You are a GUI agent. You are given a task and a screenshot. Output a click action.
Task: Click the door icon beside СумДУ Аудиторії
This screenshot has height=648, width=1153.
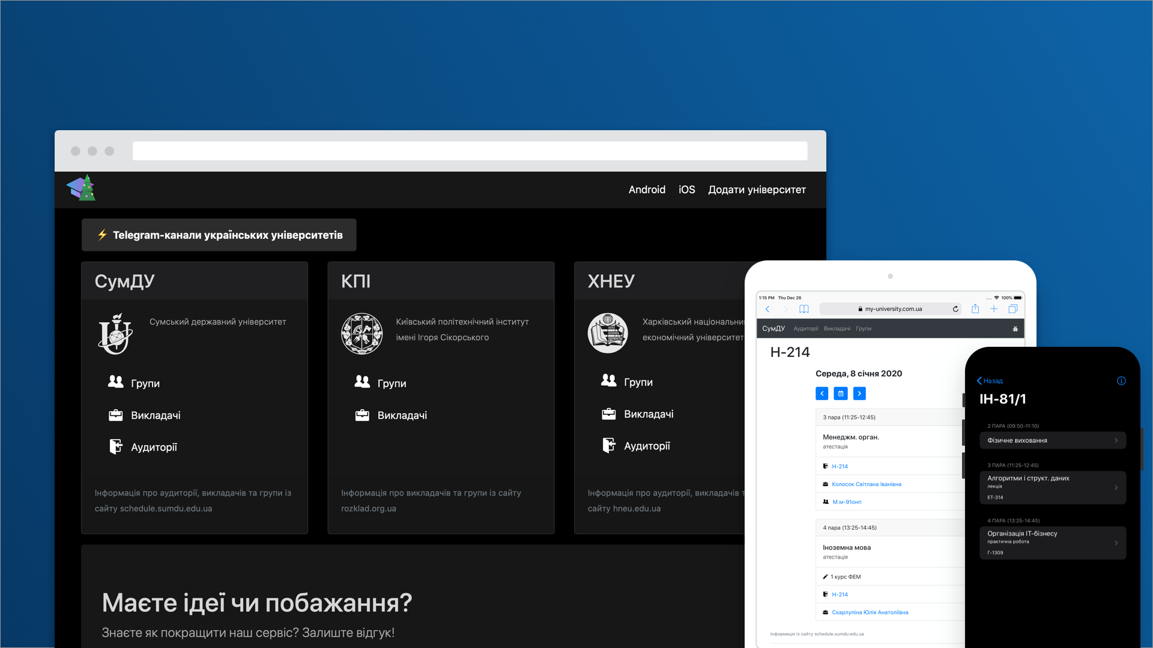(115, 446)
